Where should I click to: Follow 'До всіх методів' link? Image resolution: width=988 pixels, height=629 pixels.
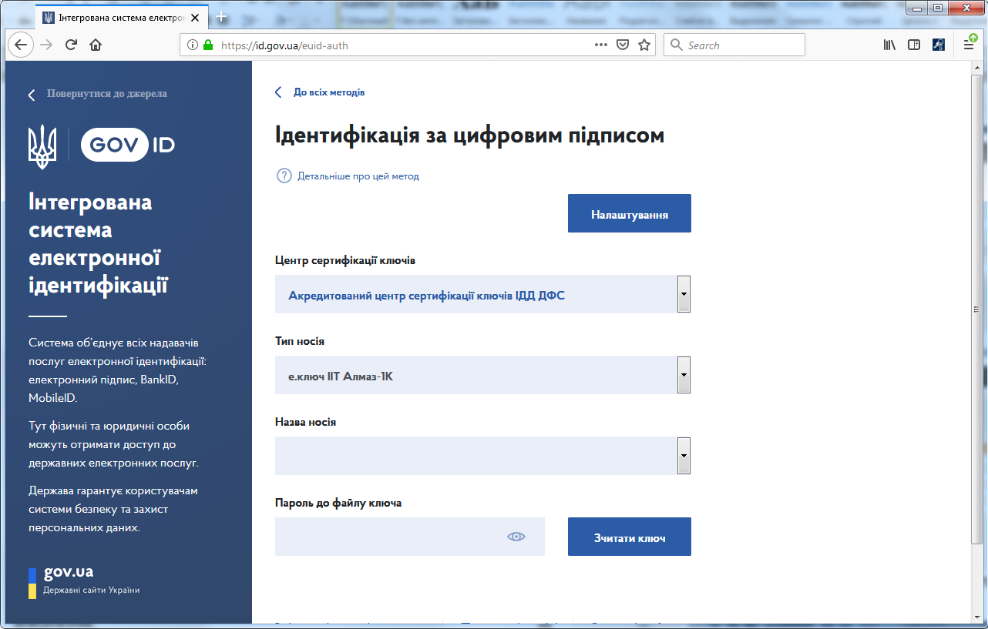329,92
